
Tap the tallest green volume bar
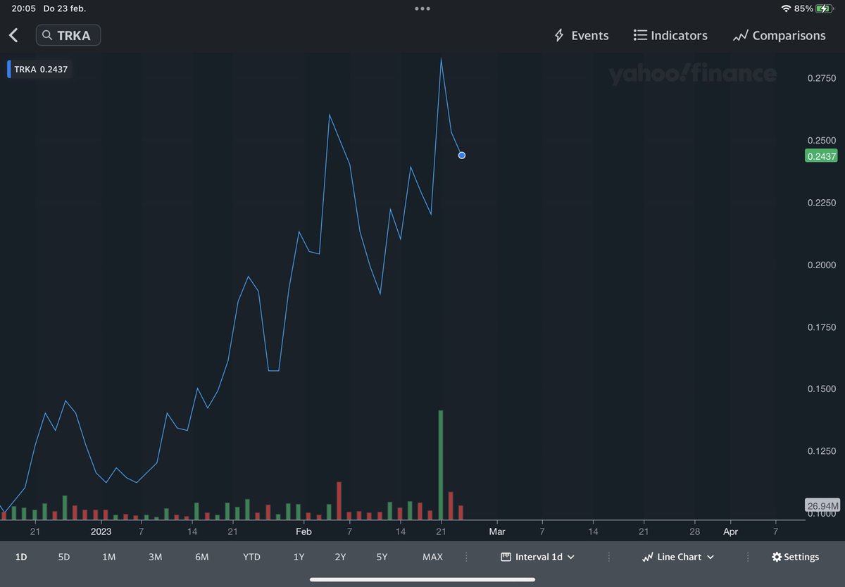441,465
